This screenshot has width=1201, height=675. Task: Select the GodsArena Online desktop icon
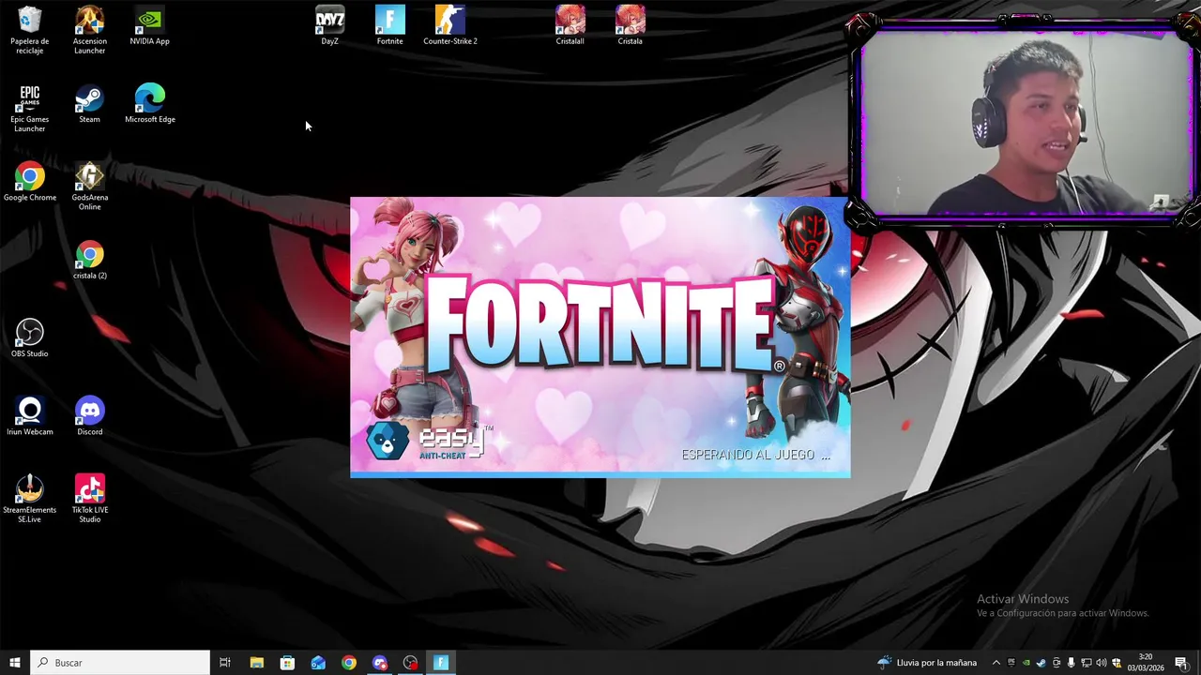(90, 187)
